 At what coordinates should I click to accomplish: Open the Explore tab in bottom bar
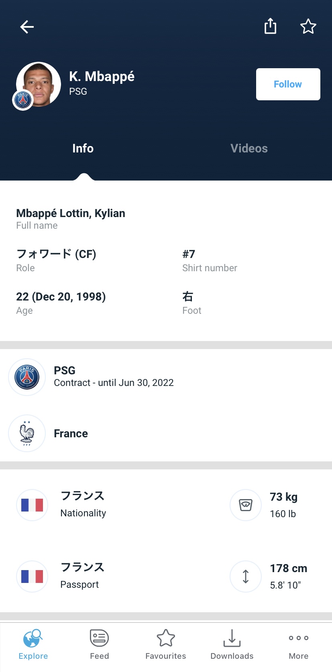(33, 644)
